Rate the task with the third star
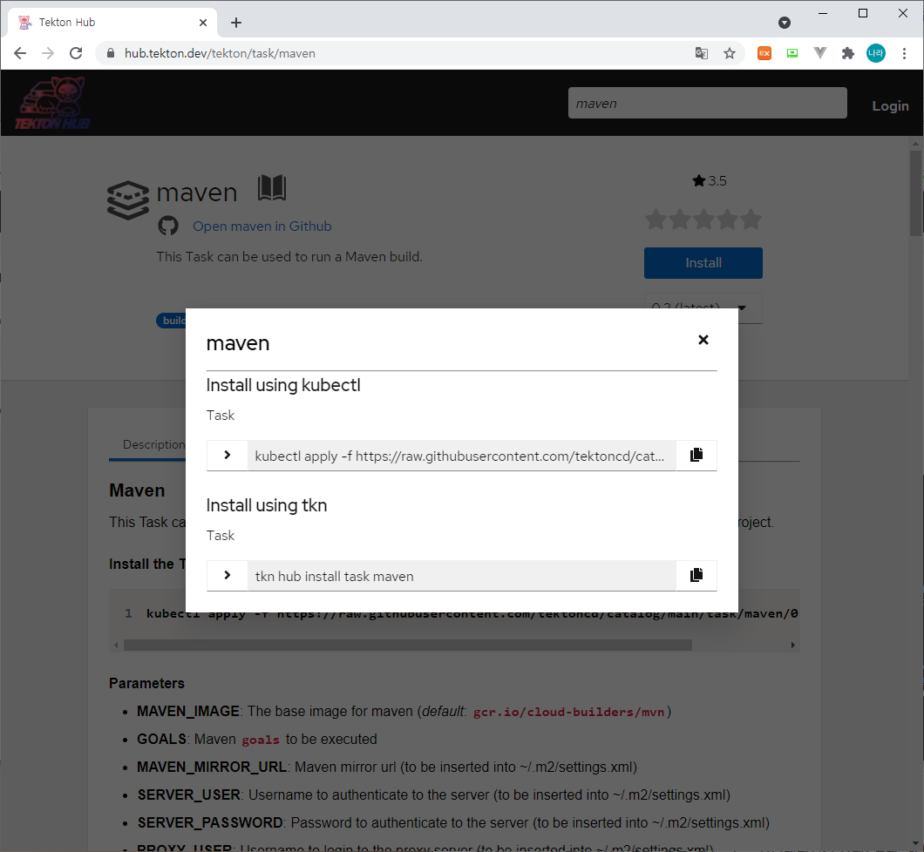The height and width of the screenshot is (852, 924). [703, 220]
